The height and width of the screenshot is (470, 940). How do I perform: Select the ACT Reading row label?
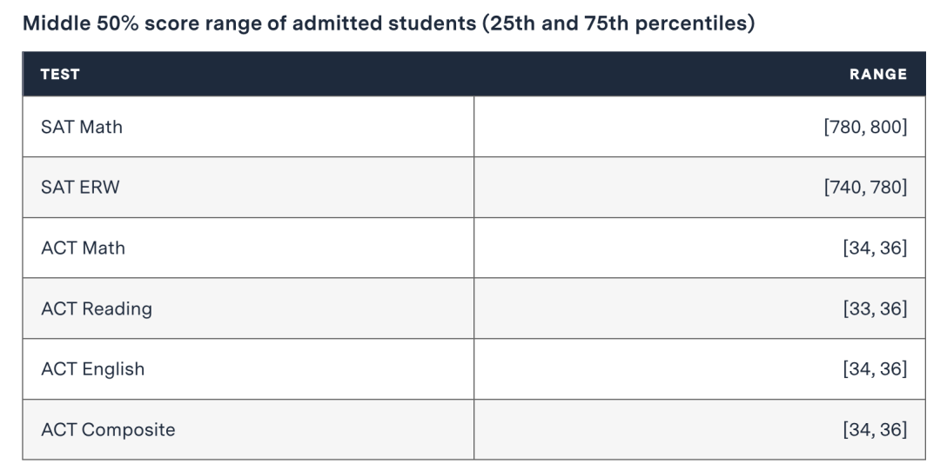96,308
